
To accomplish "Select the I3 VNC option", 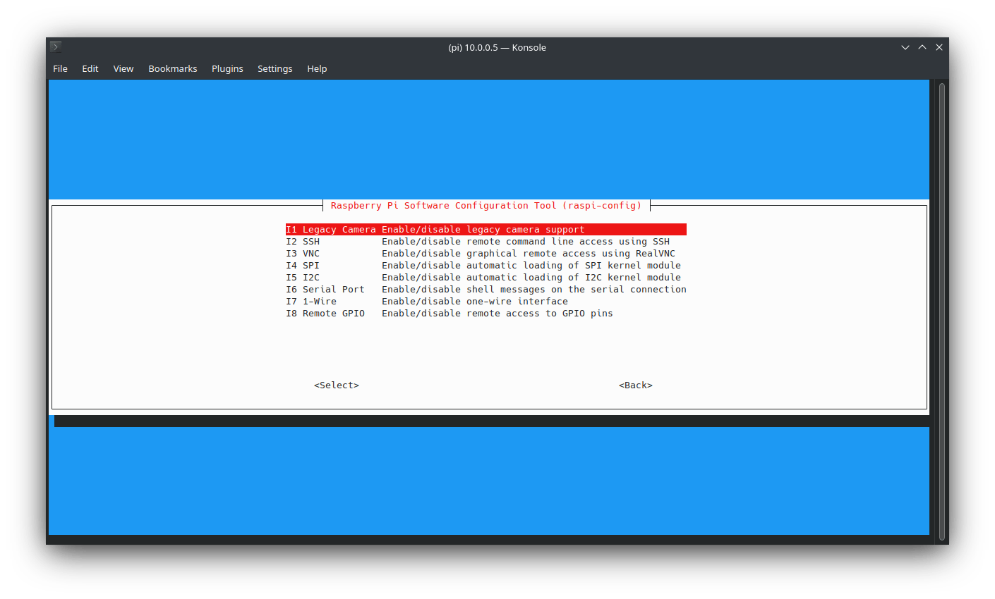I will pos(435,253).
